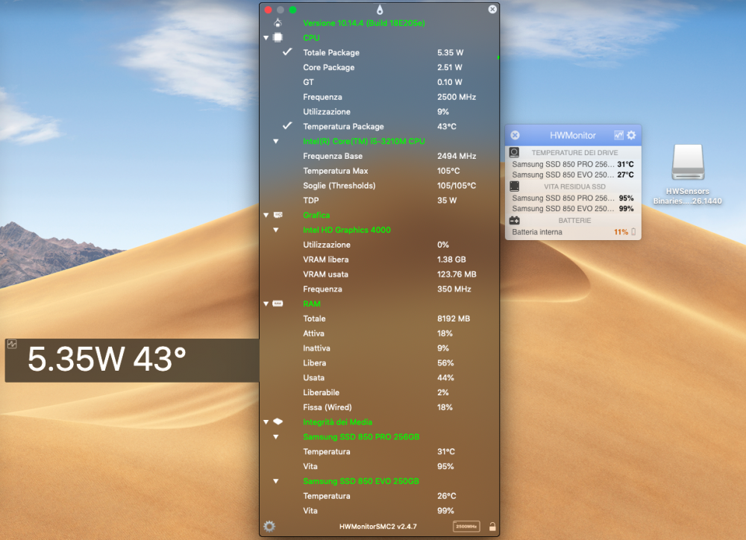The height and width of the screenshot is (540, 746).
Task: Select the RAM Usata 44% row
Action: [379, 377]
